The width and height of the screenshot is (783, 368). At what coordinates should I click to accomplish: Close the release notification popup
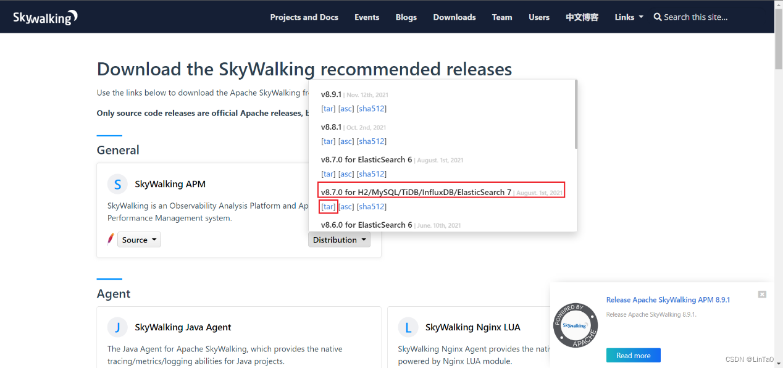(x=762, y=295)
